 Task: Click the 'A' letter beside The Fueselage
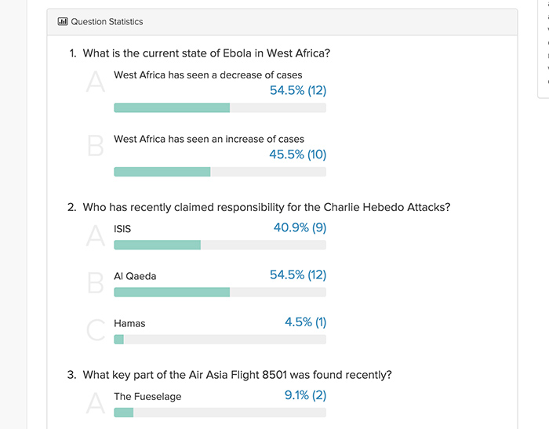click(x=95, y=403)
